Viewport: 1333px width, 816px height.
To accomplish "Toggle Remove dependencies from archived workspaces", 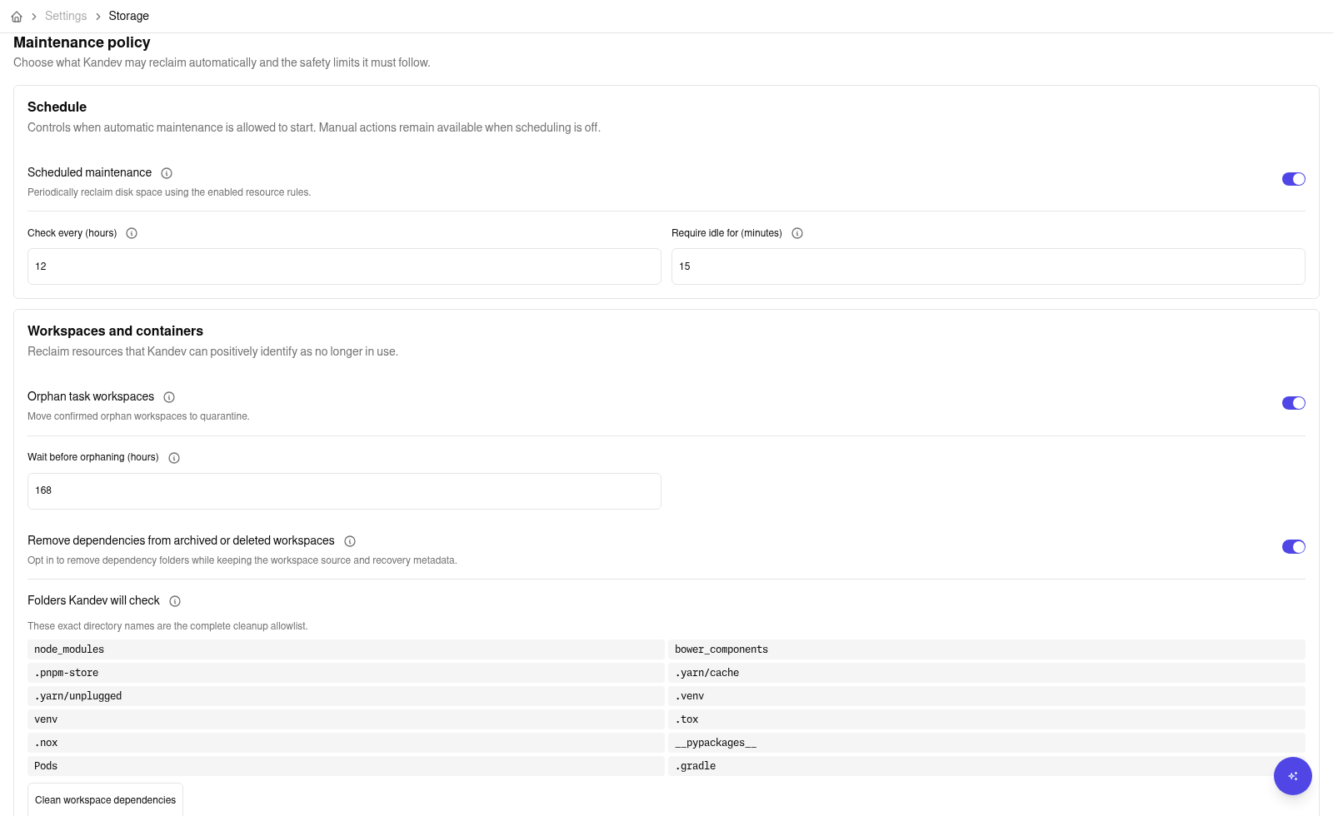I will [1294, 546].
